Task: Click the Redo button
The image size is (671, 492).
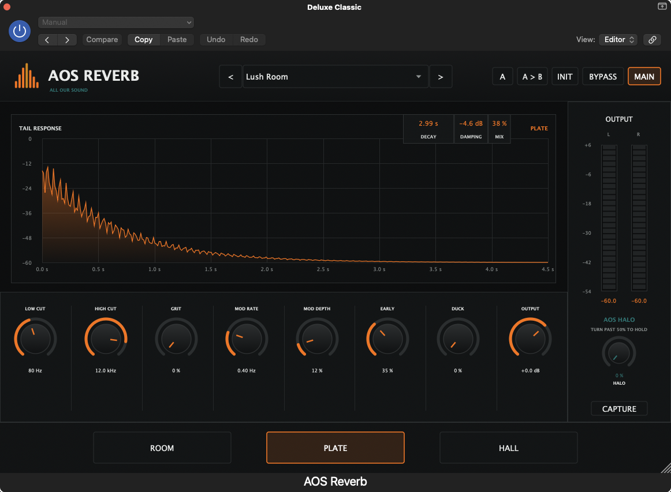Action: tap(249, 39)
